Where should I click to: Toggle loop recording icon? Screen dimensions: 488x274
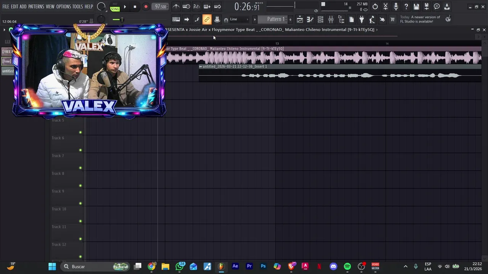pos(217,6)
